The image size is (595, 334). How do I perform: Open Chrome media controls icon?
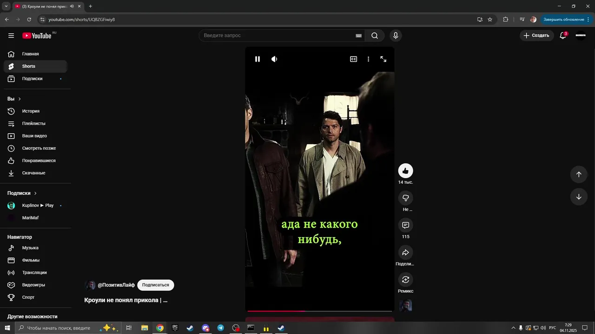[x=522, y=19]
